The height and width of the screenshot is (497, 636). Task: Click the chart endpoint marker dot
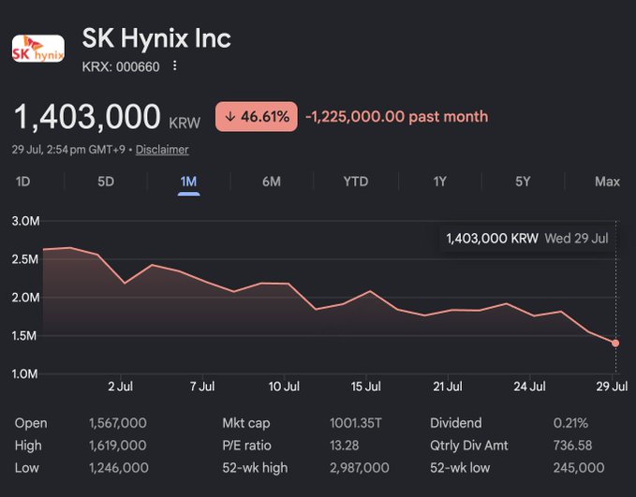click(615, 344)
